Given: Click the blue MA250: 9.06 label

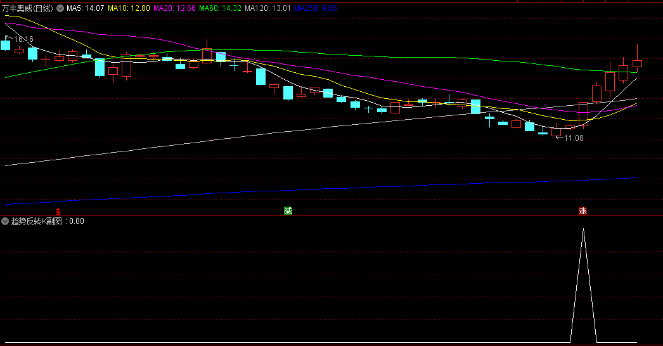Looking at the screenshot, I should tap(316, 8).
